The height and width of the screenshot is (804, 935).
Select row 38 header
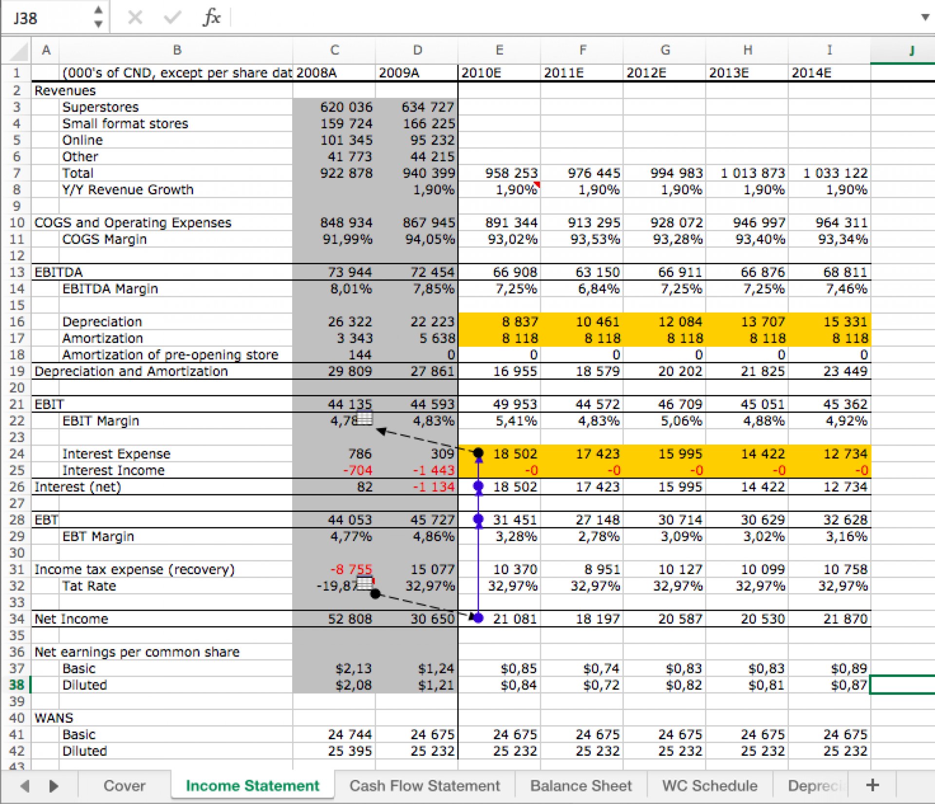pyautogui.click(x=17, y=685)
